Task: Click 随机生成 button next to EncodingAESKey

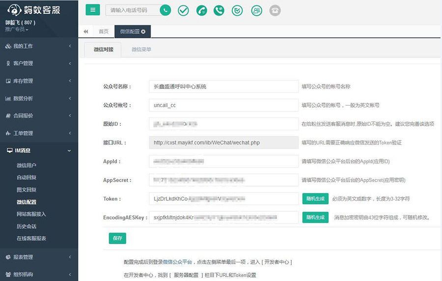Action: tap(315, 217)
